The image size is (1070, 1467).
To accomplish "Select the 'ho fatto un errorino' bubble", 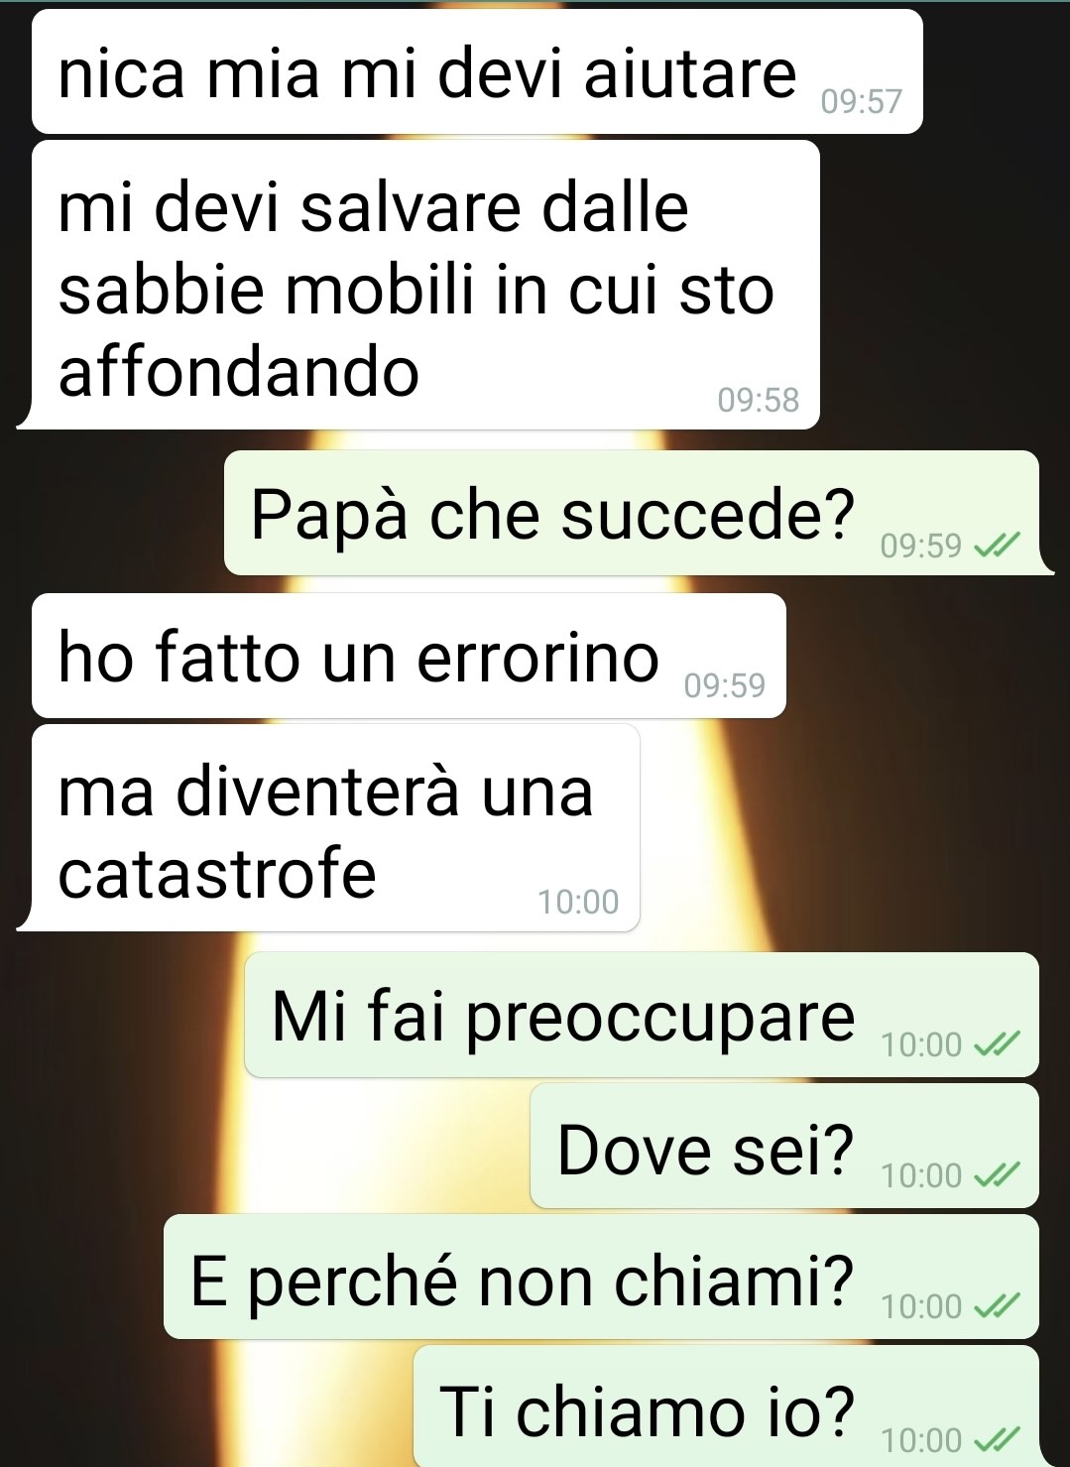I will tap(409, 656).
